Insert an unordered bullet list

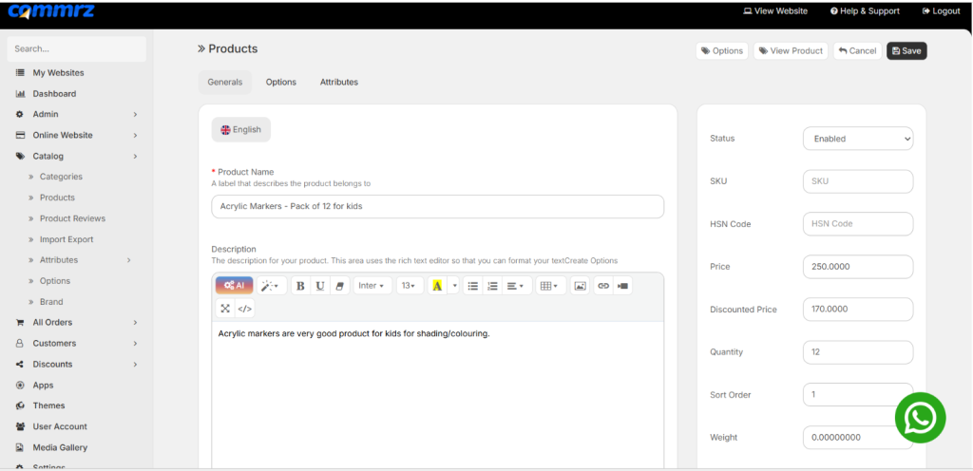click(473, 286)
